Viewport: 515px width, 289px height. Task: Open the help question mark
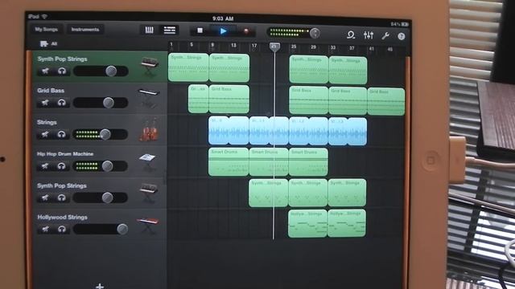(x=401, y=36)
